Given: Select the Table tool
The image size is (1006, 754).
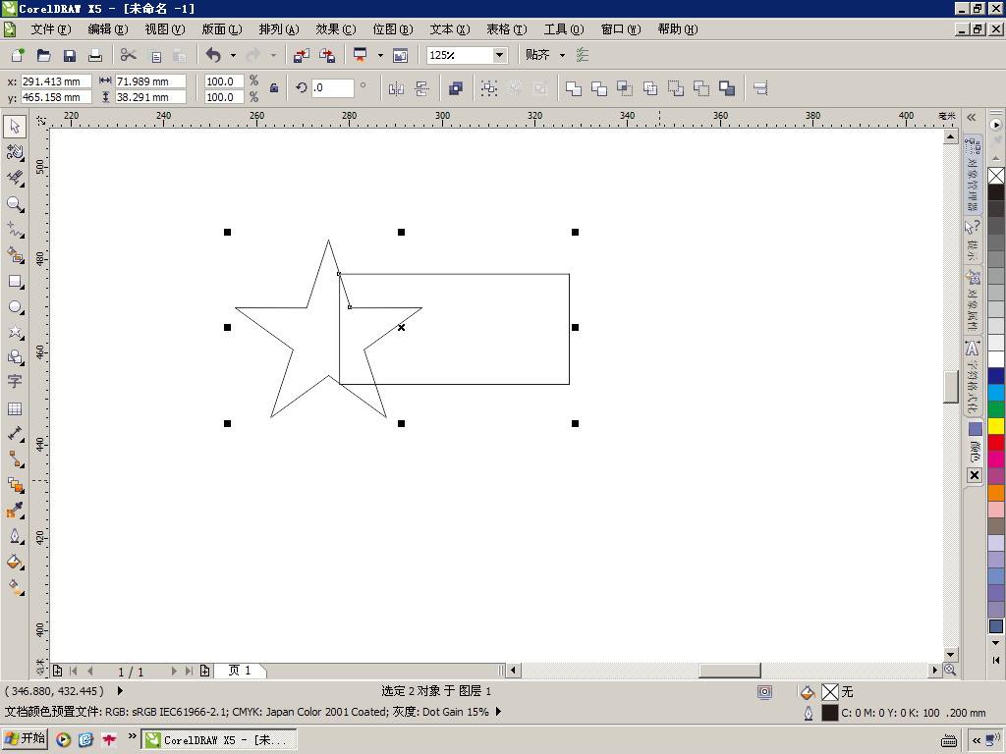Looking at the screenshot, I should [15, 408].
